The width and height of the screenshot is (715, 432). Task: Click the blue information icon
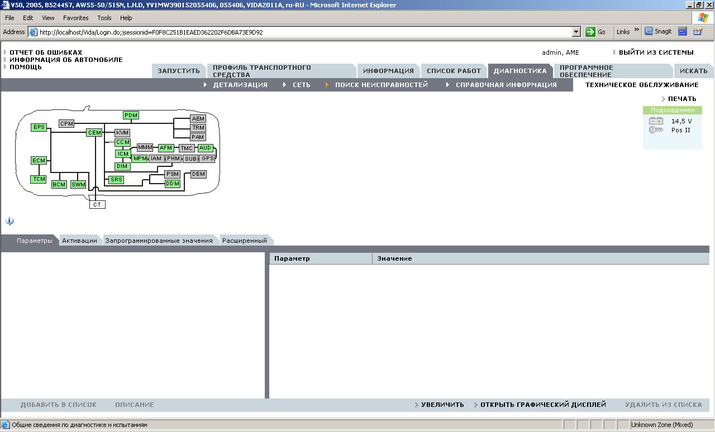tap(9, 221)
